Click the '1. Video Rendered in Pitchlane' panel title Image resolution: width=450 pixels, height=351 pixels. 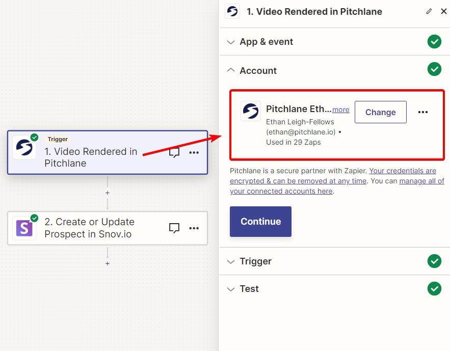pos(314,12)
